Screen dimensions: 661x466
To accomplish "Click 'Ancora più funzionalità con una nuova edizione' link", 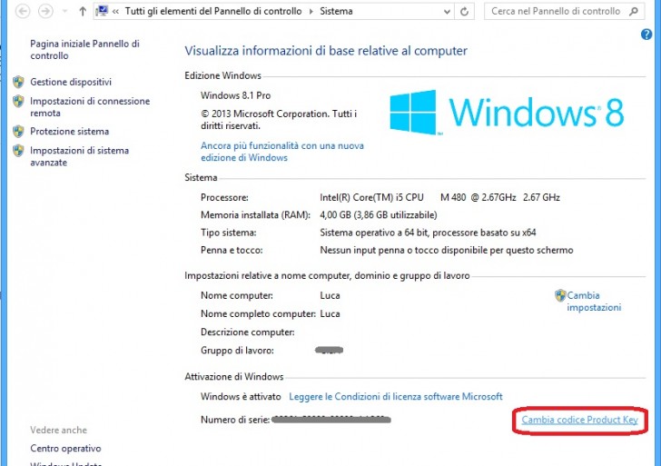I will (x=282, y=152).
